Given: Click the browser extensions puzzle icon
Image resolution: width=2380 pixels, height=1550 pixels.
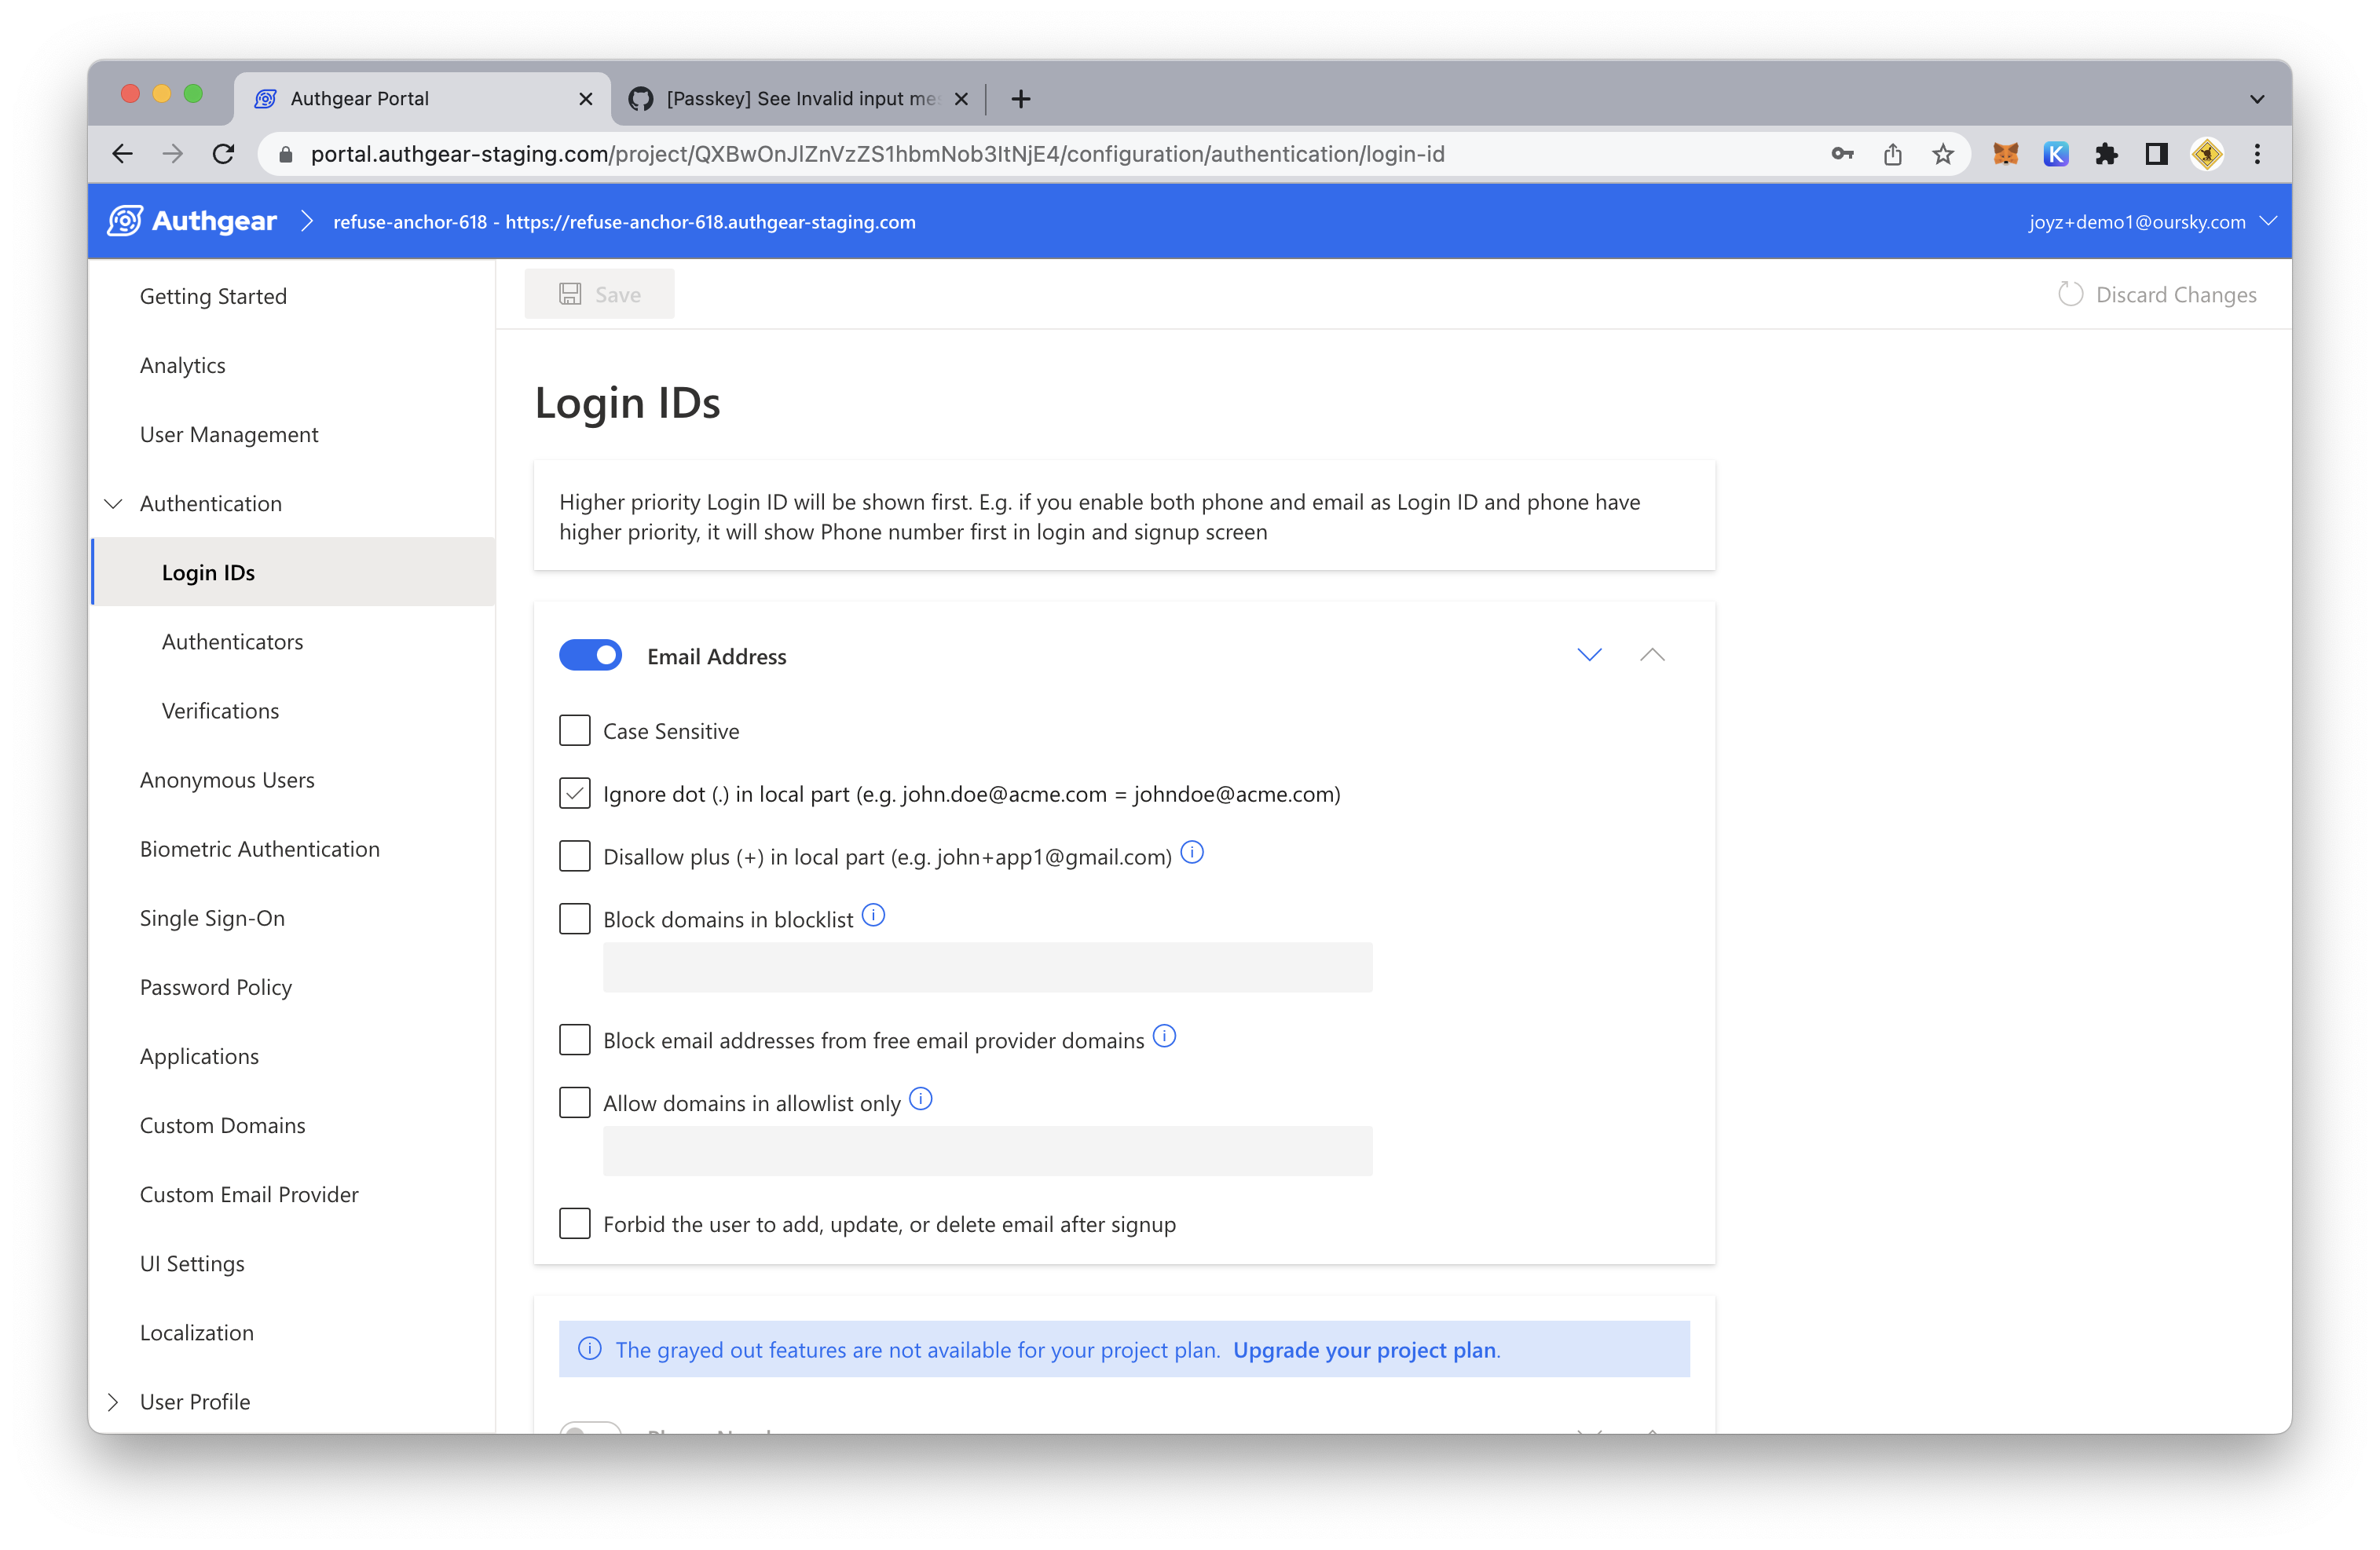Looking at the screenshot, I should (2107, 153).
